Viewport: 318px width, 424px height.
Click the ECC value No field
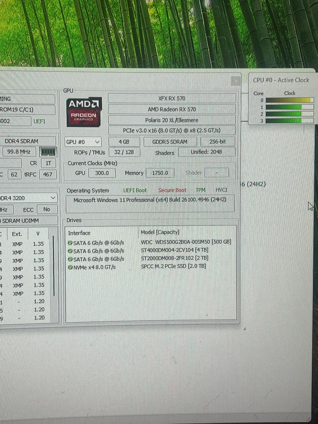47,209
